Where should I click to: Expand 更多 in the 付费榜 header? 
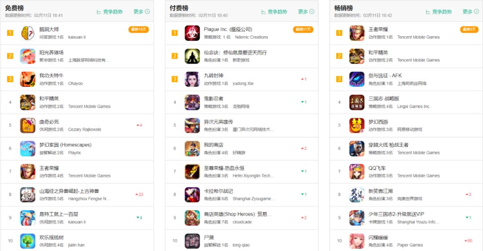coord(306,12)
